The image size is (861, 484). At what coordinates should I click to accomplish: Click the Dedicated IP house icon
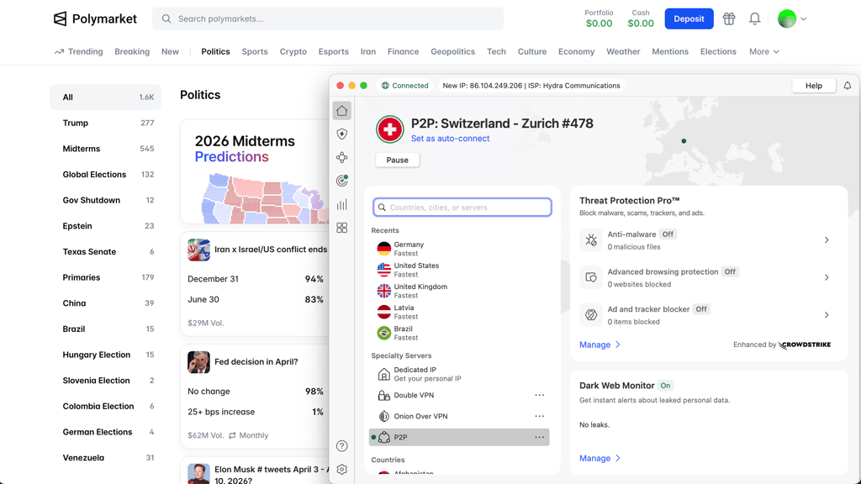(383, 374)
